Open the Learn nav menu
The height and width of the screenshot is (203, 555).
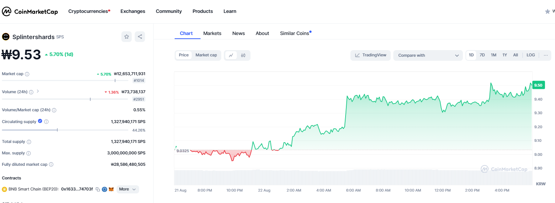[230, 11]
